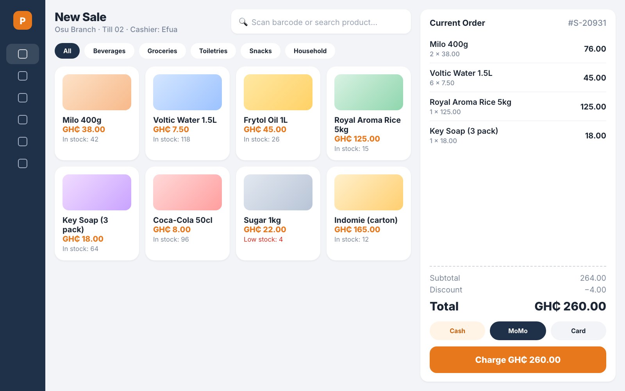Add Milo 400g product image to order
This screenshot has width=625, height=391.
click(97, 92)
